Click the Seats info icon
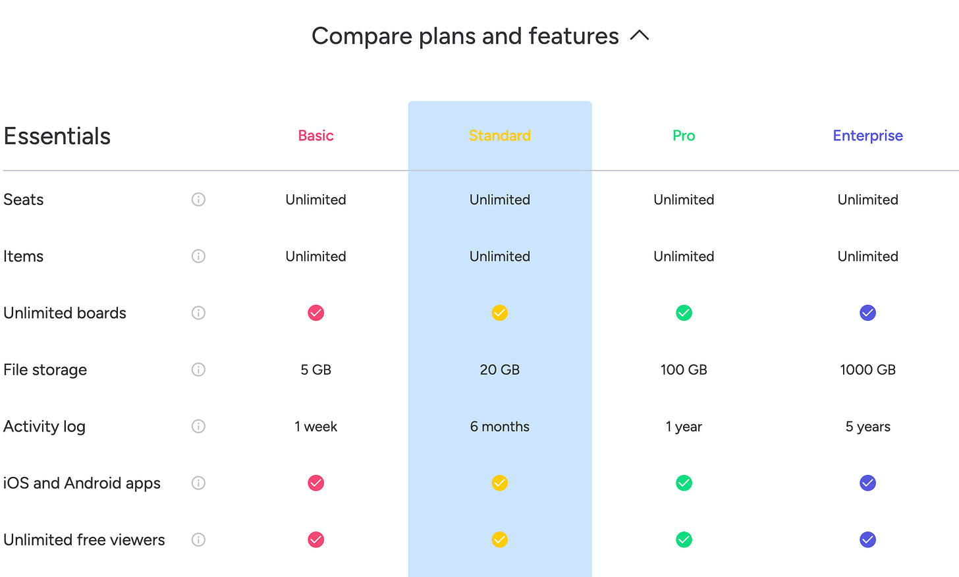Viewport: 959px width, 577px height. 198,199
